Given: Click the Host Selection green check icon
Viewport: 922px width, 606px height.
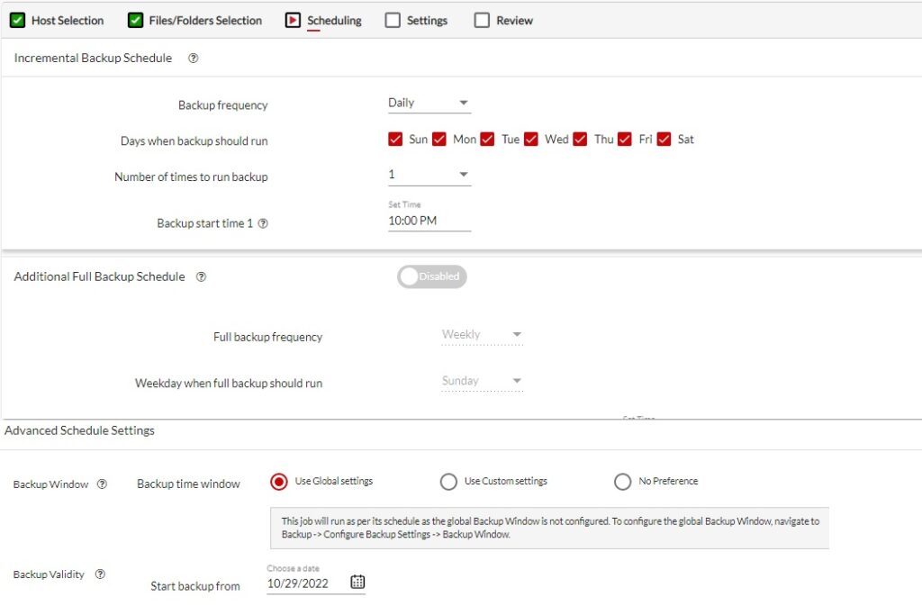Looking at the screenshot, I should pos(18,20).
